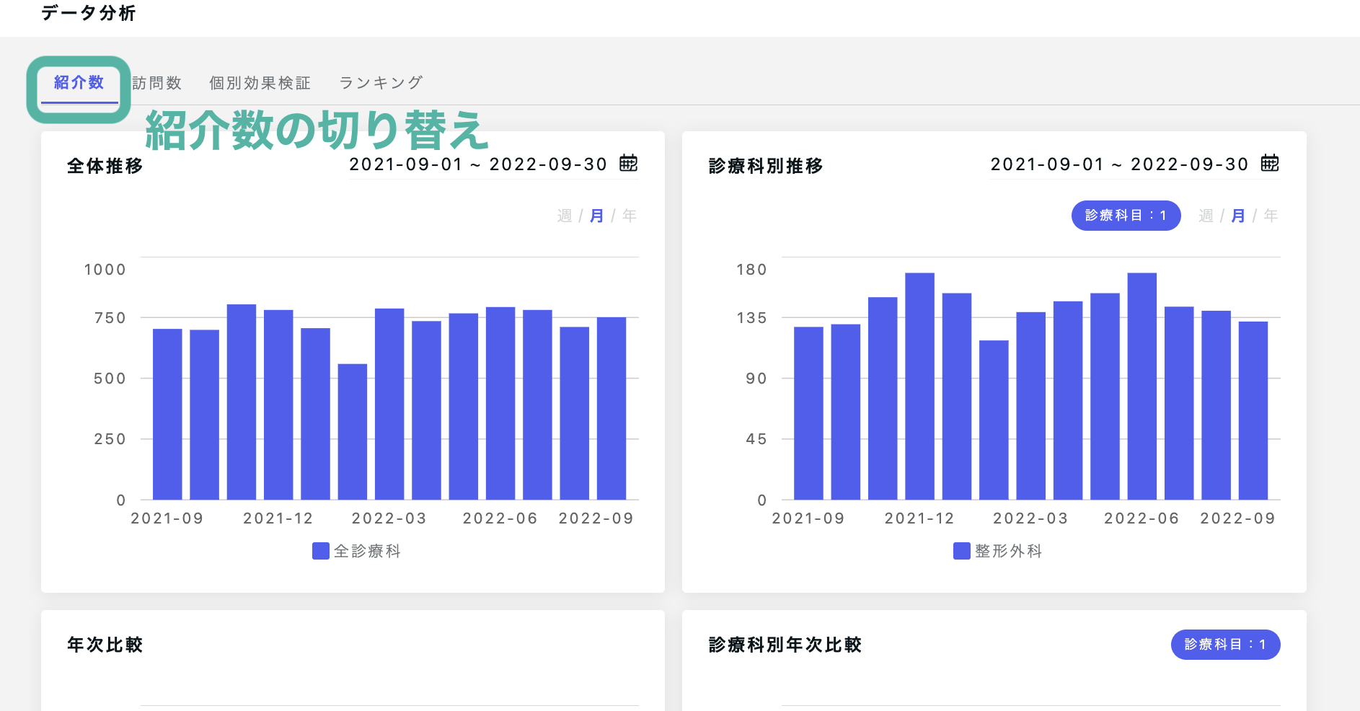Open the ランキング tab
The image size is (1360, 711).
(x=381, y=83)
